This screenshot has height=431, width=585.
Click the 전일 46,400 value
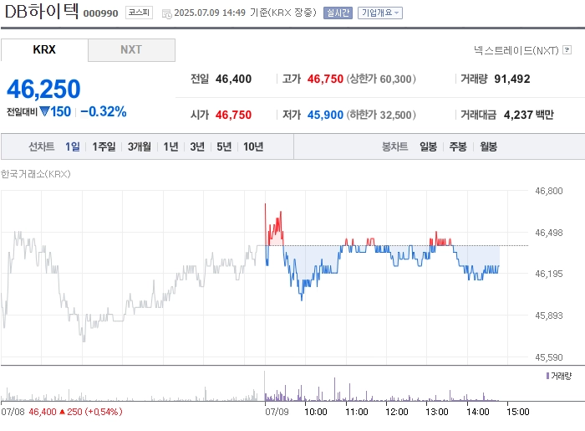point(233,79)
